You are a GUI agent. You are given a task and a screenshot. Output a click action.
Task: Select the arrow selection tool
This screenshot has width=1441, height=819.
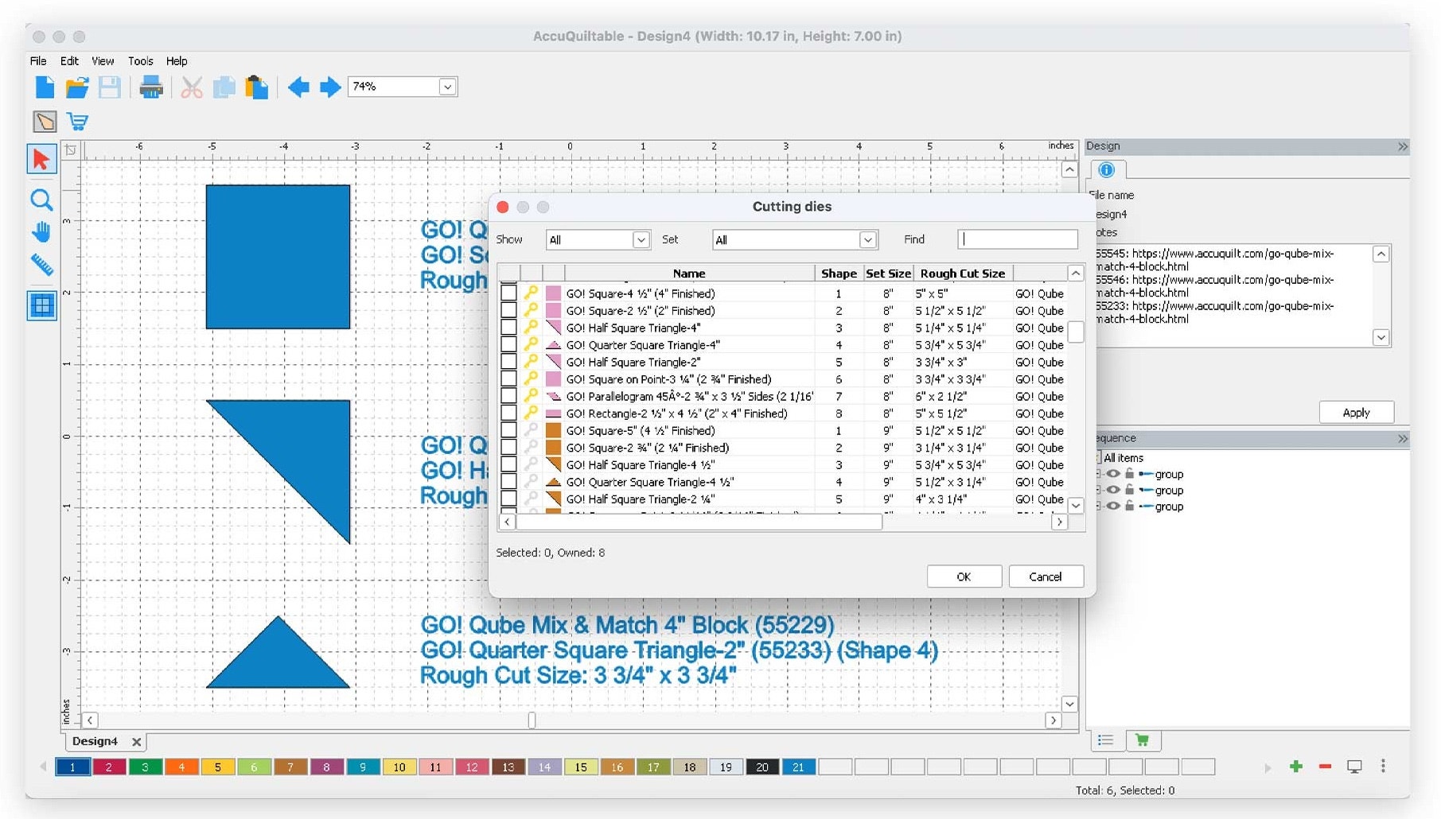41,160
